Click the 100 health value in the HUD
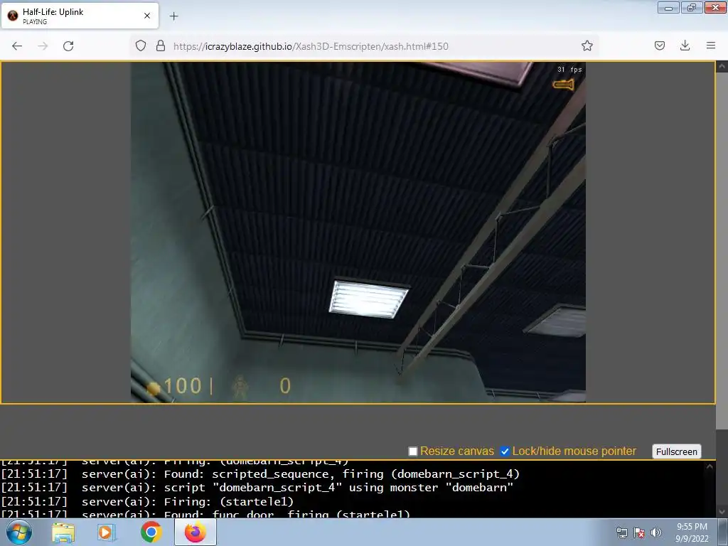Viewport: 728px width, 546px height. click(x=183, y=386)
